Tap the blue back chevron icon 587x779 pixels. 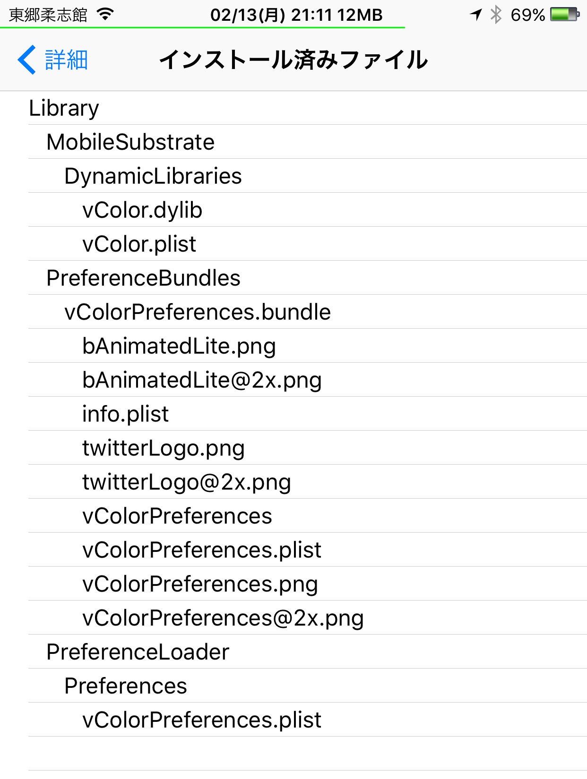[27, 60]
